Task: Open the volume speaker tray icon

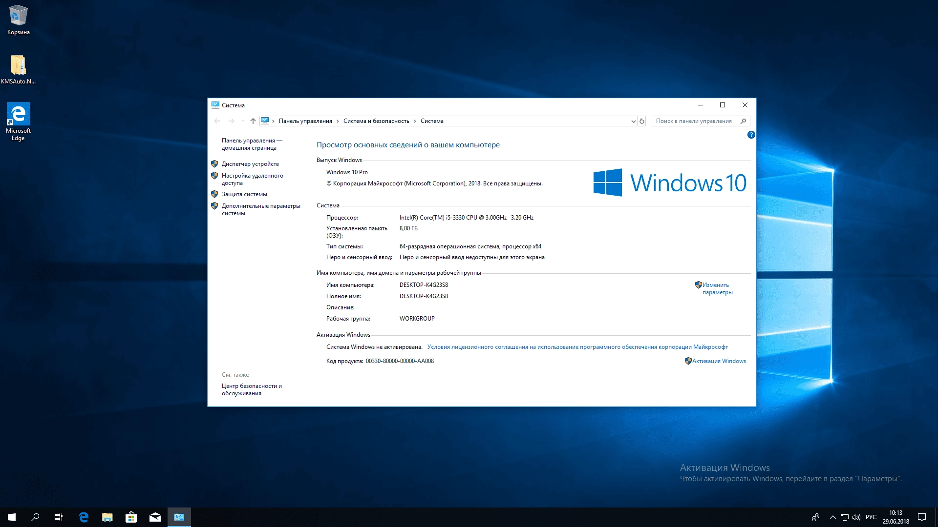Action: point(856,517)
